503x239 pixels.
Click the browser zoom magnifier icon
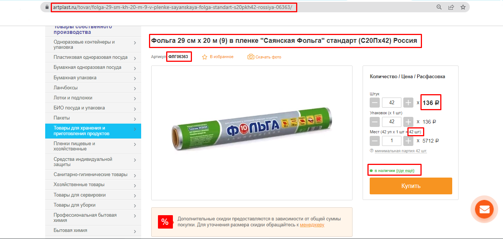(439, 7)
